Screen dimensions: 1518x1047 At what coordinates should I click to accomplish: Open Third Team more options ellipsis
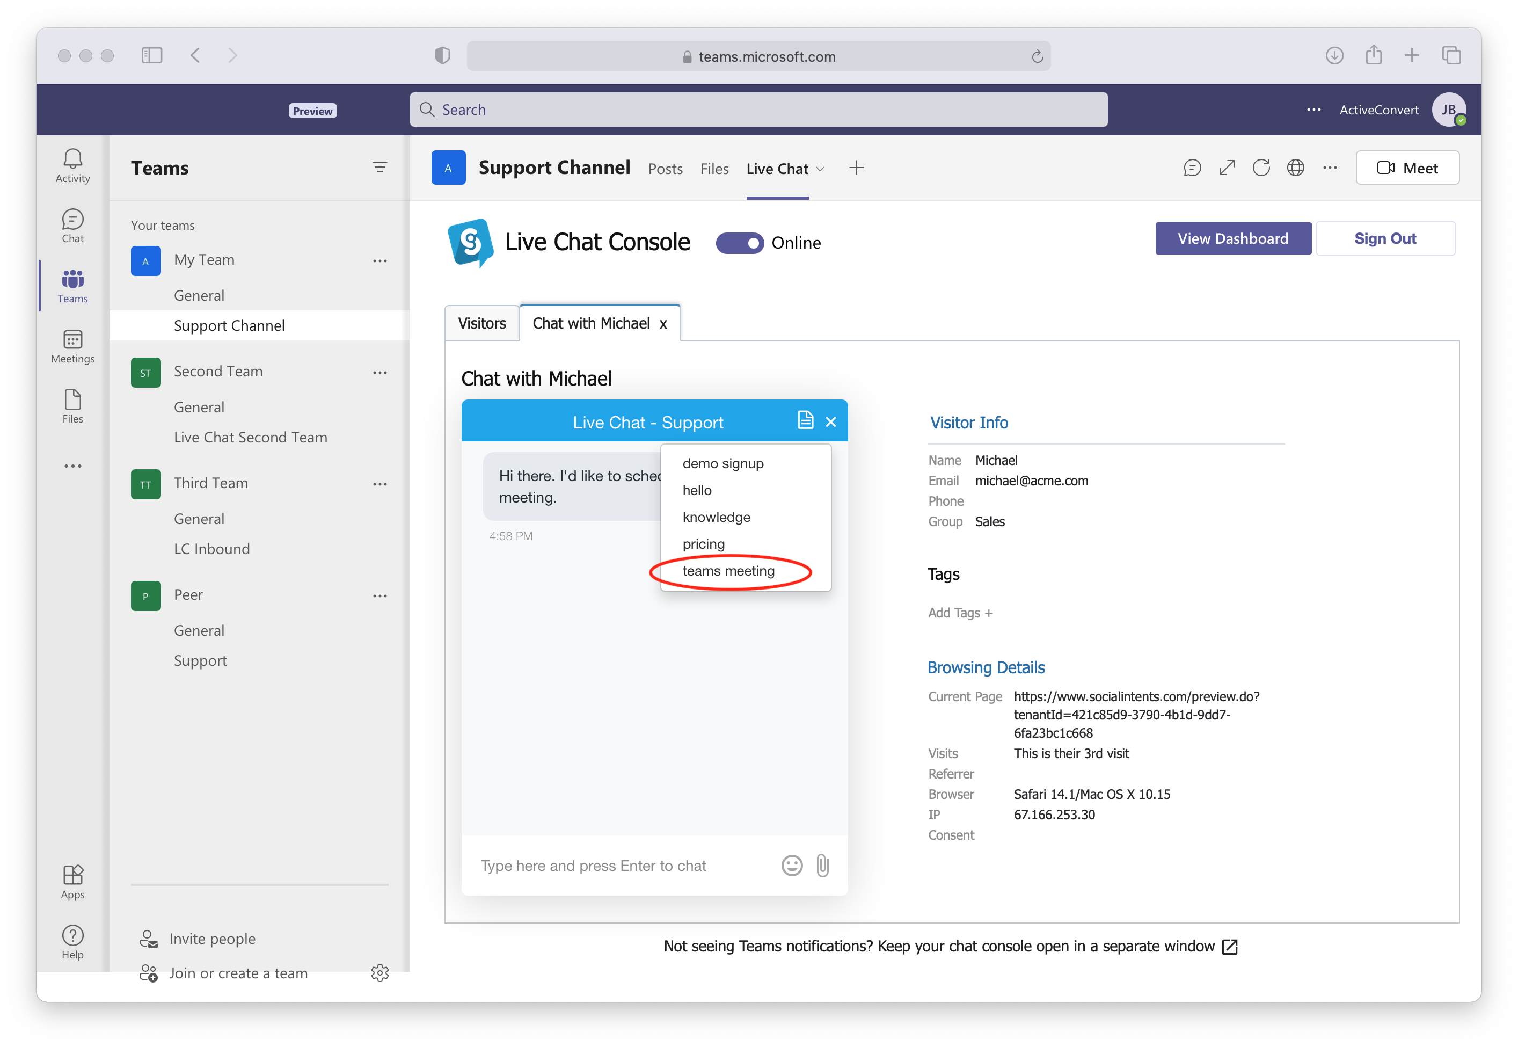coord(380,484)
